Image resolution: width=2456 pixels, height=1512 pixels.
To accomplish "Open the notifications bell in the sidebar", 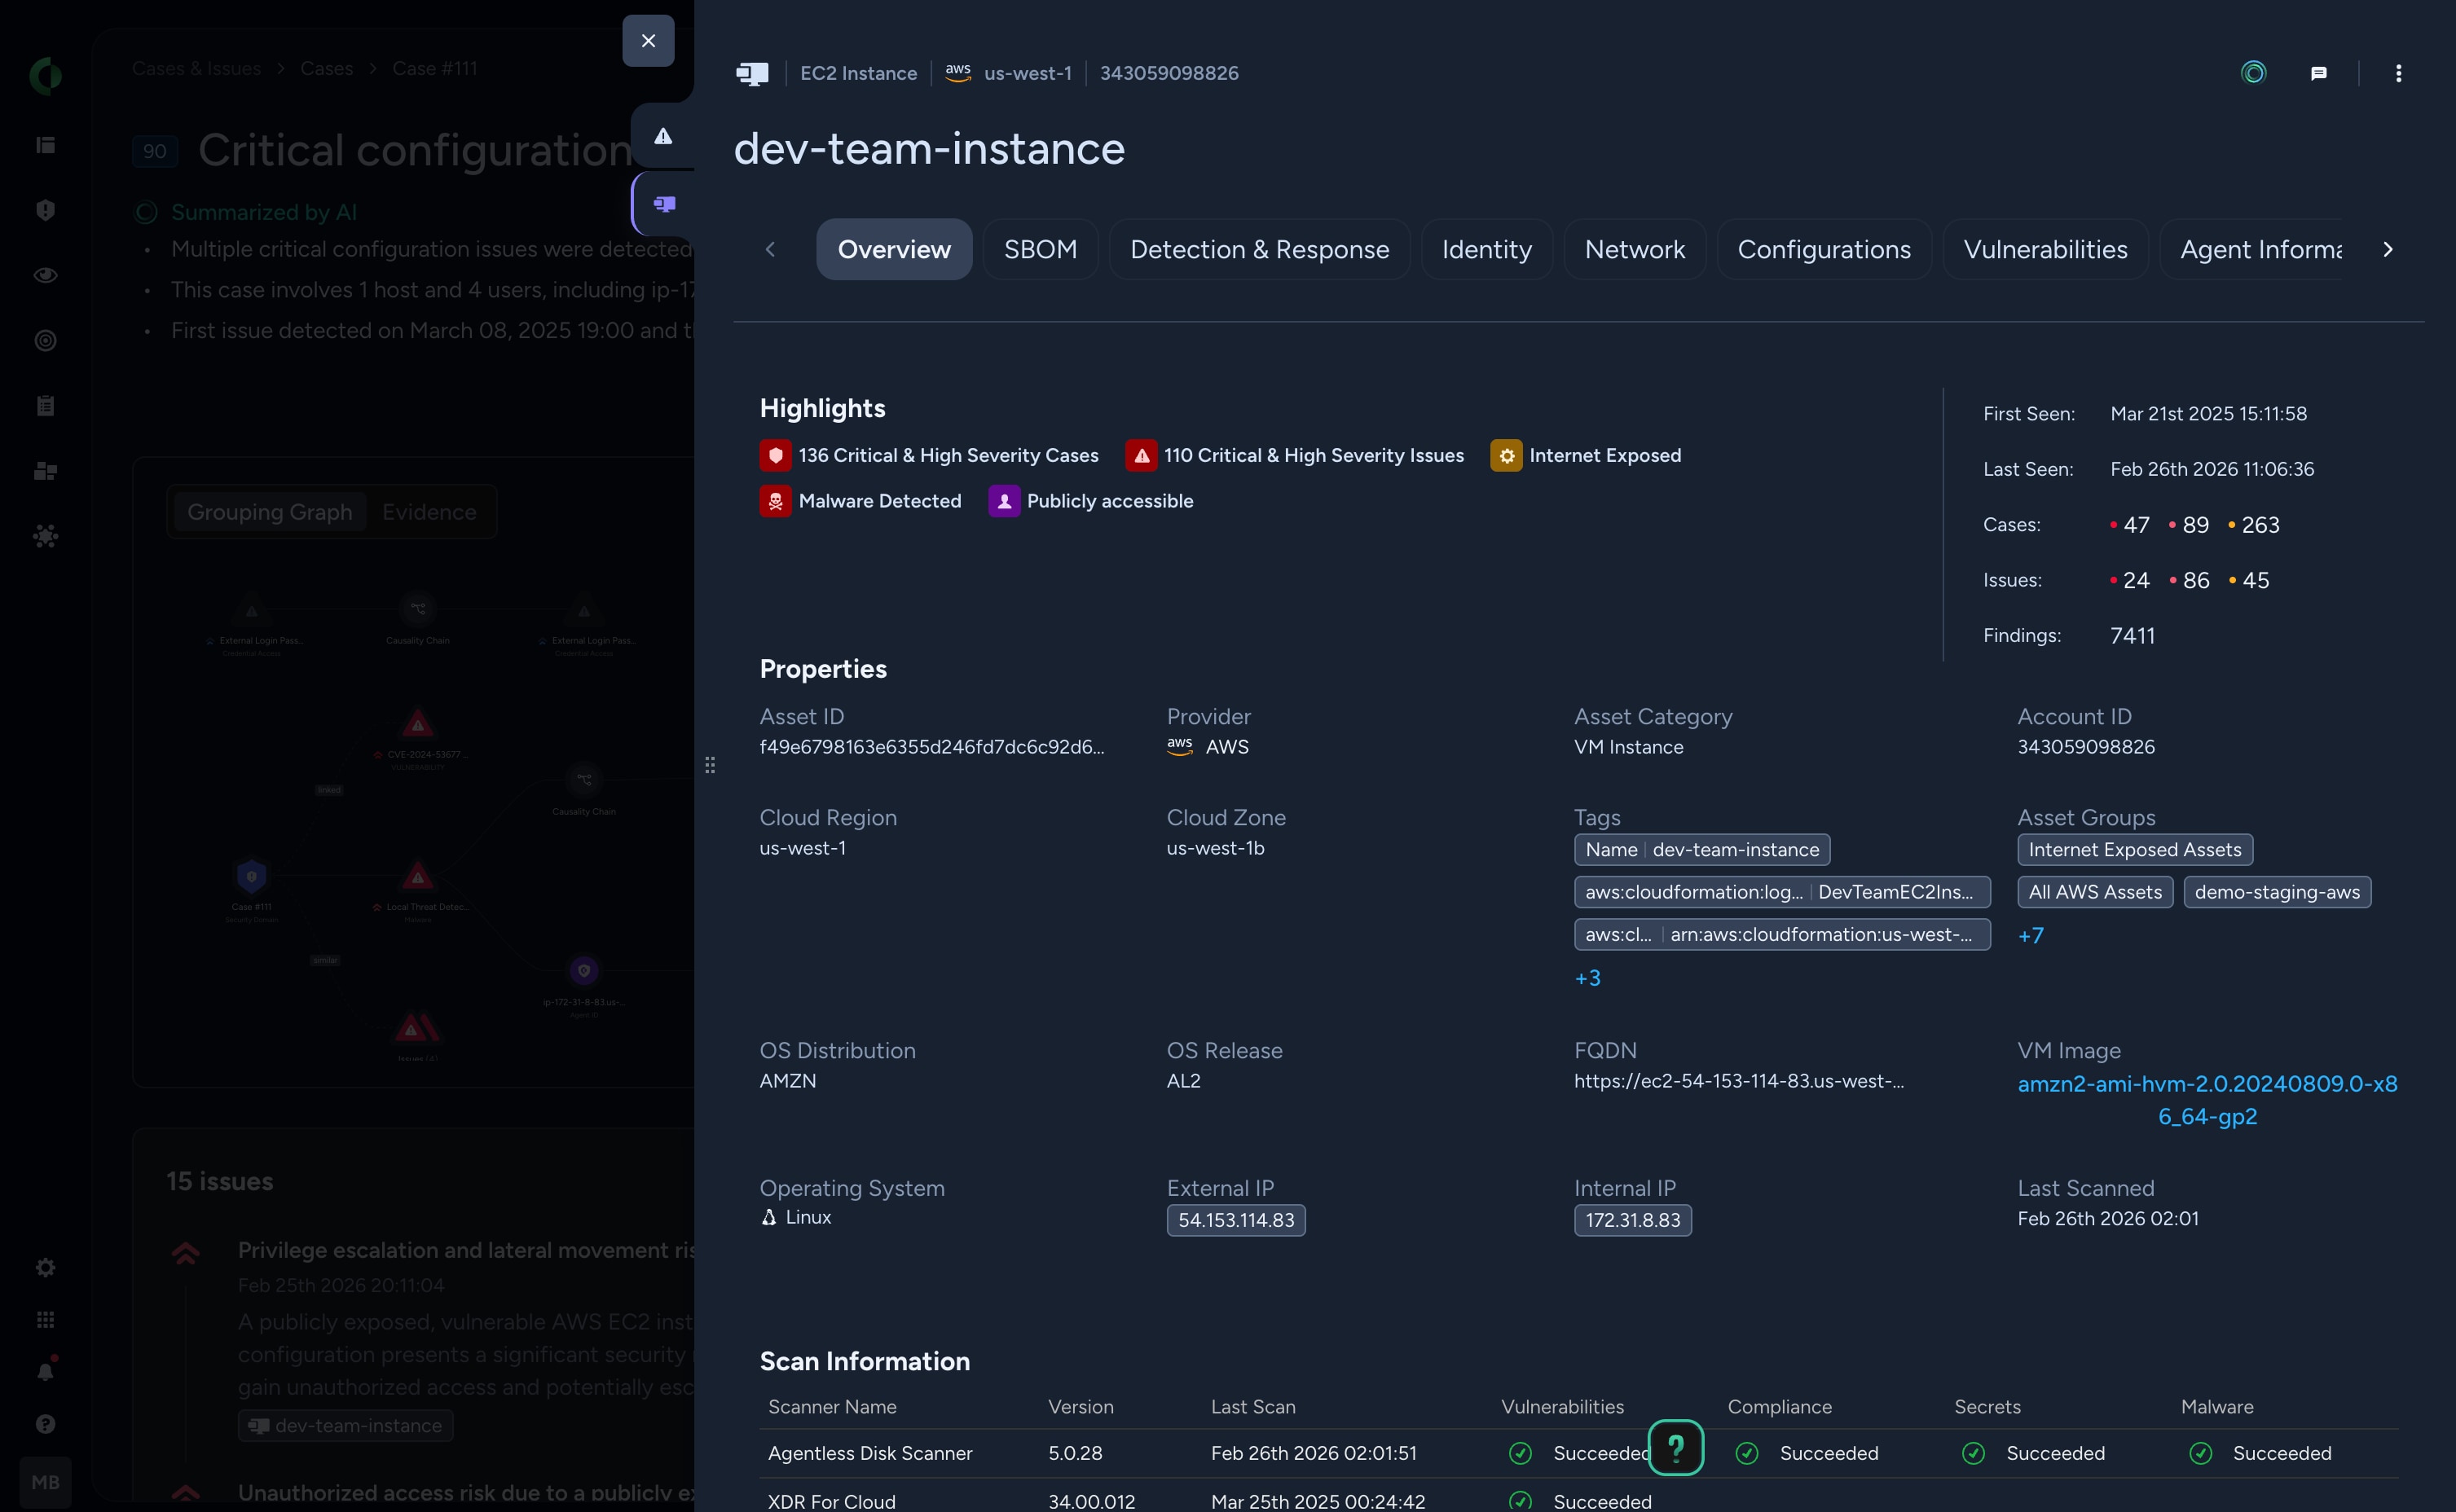I will [x=46, y=1371].
